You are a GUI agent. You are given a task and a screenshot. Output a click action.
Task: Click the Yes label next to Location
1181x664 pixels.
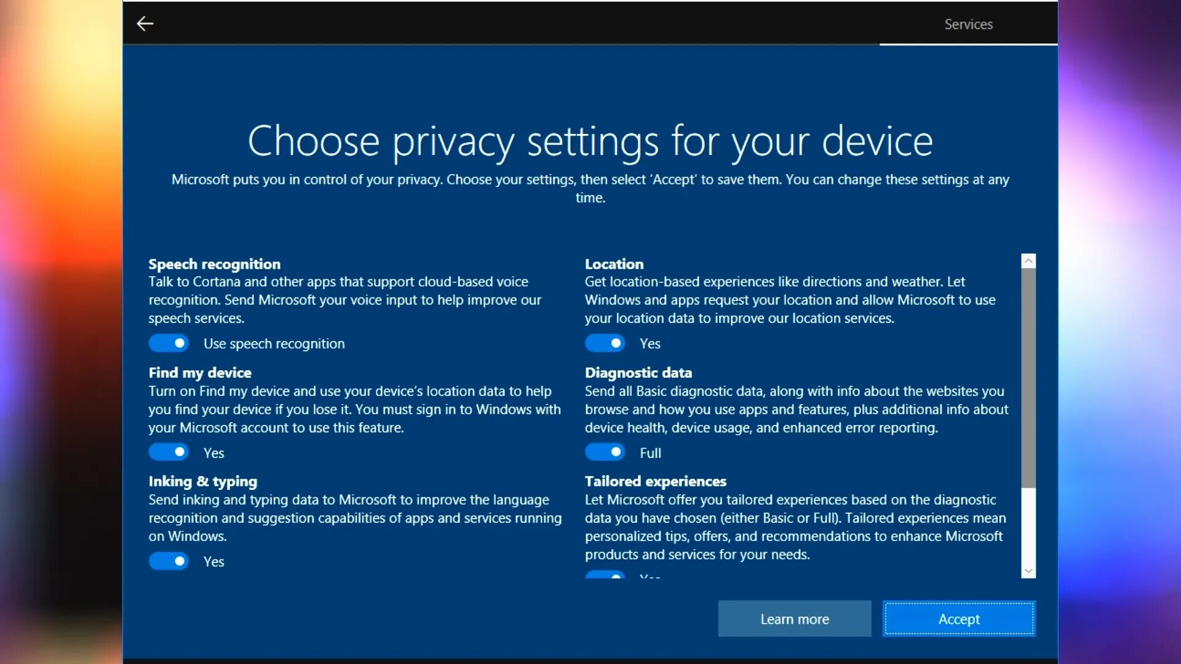[650, 343]
